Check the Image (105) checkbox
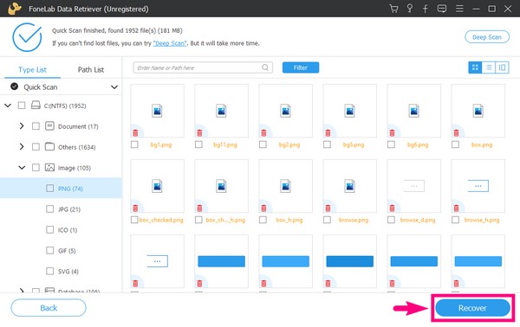520x327 pixels. [36, 168]
